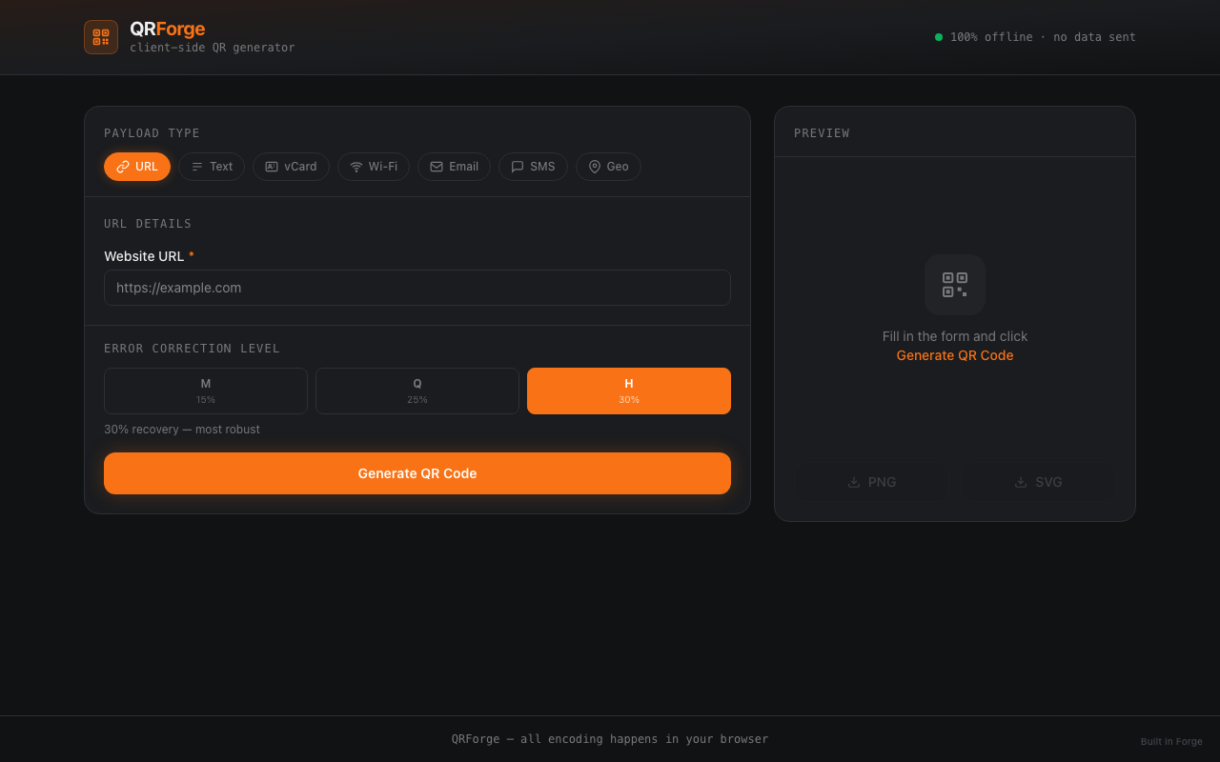Click the green offline status dot

coord(939,37)
